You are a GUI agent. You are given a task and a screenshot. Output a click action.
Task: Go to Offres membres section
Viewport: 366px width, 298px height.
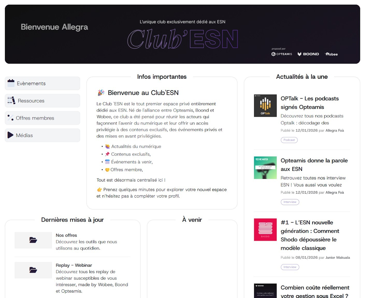click(42, 118)
